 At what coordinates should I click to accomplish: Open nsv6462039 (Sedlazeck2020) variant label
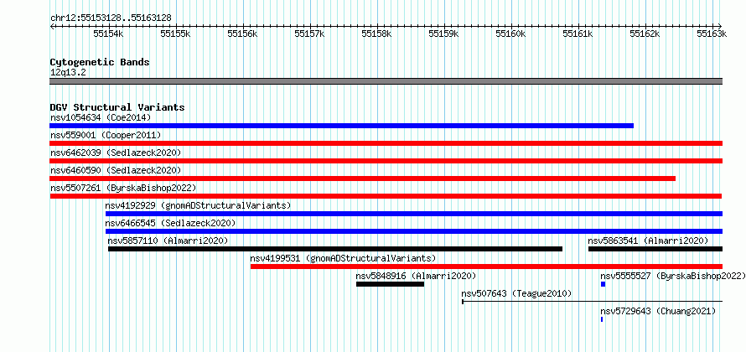(x=116, y=153)
